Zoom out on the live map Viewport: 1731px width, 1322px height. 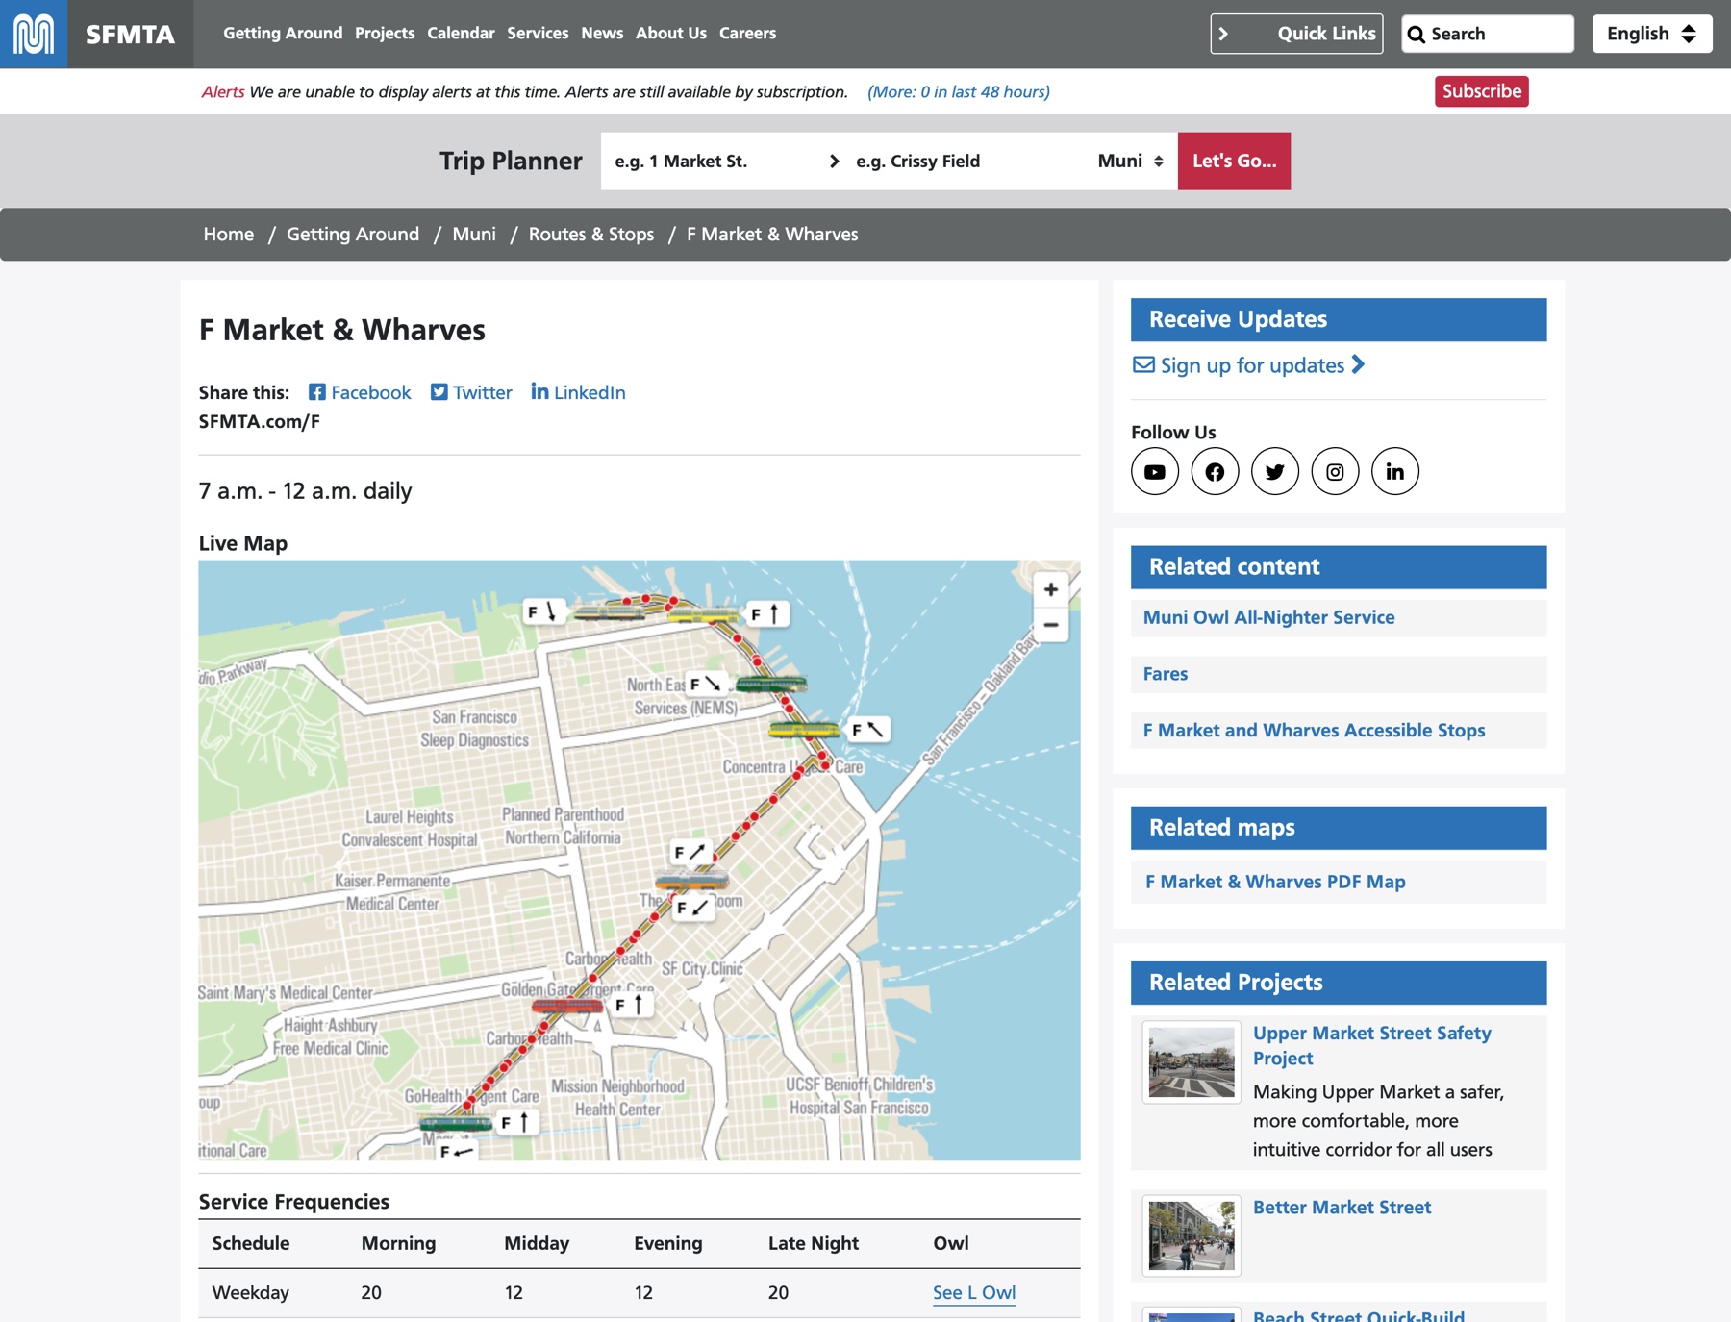1051,625
